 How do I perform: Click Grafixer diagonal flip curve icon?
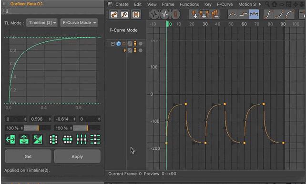click(x=38, y=139)
